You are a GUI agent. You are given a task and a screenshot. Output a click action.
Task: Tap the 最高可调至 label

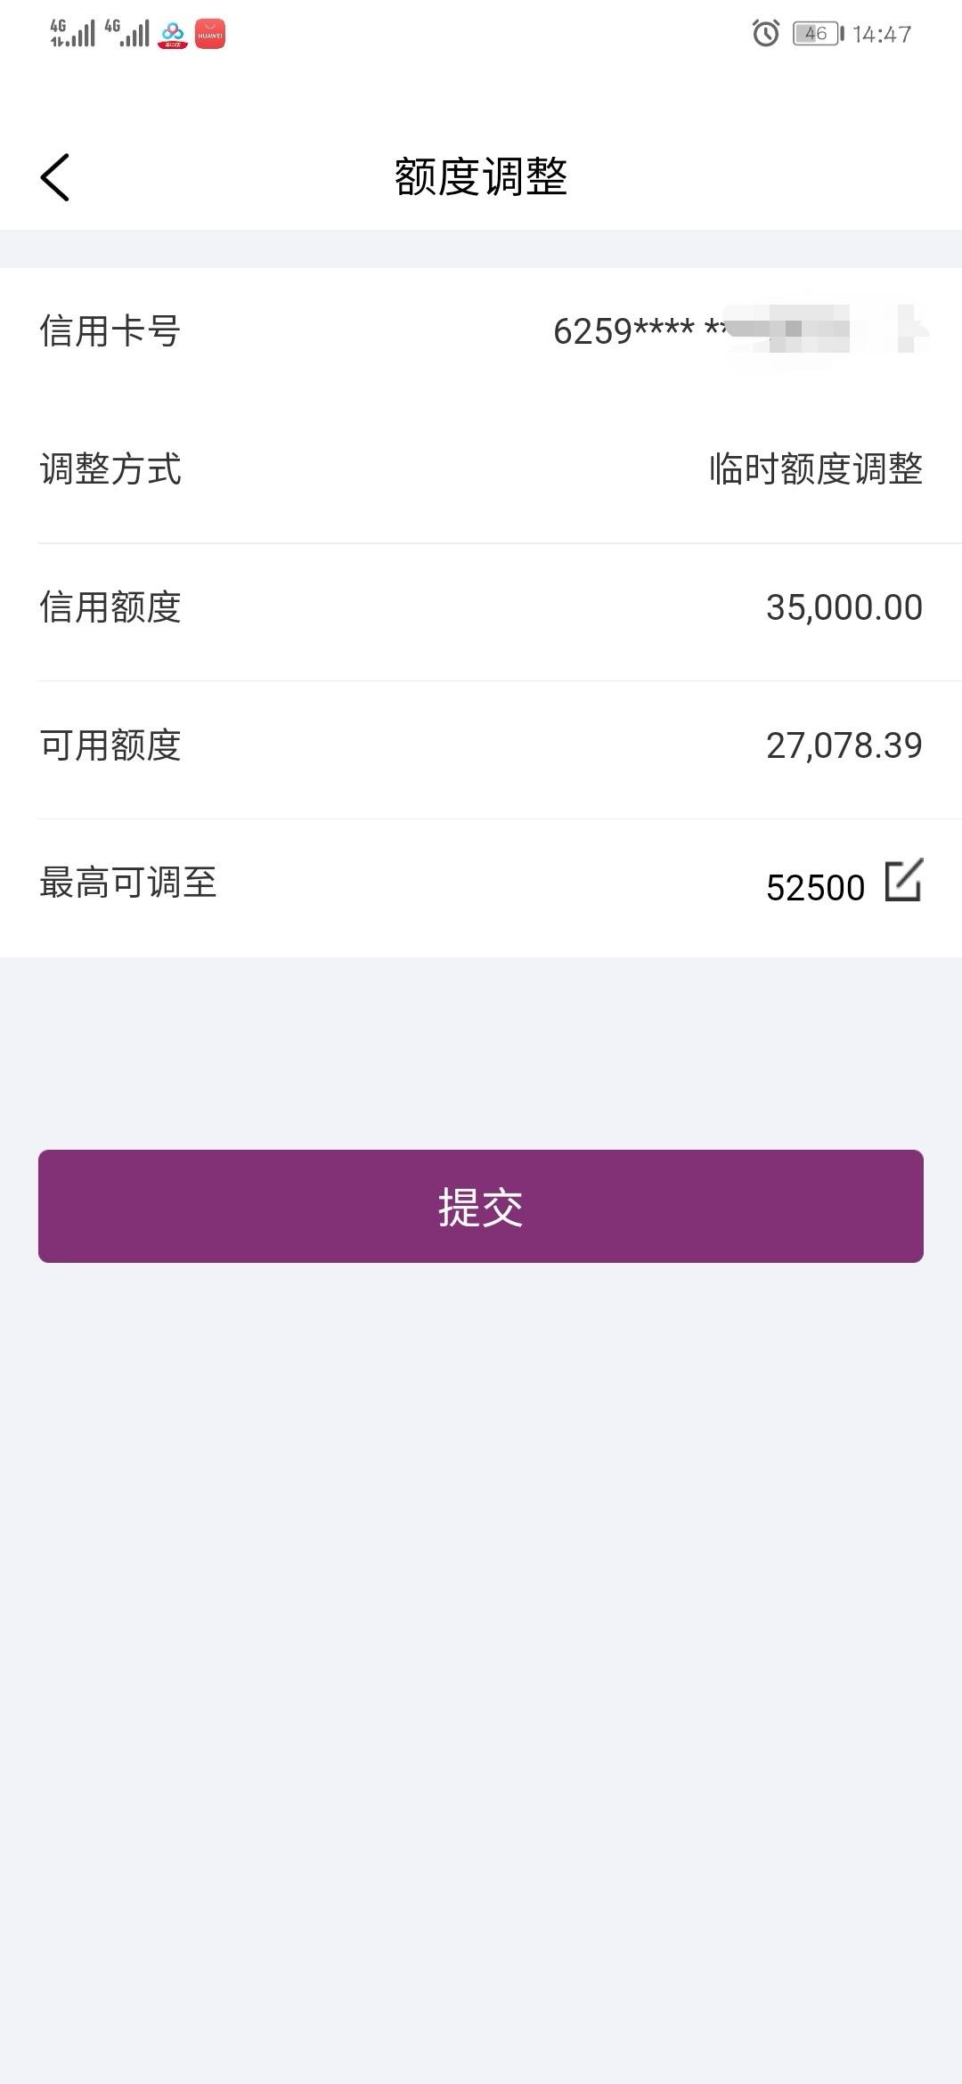coord(128,883)
